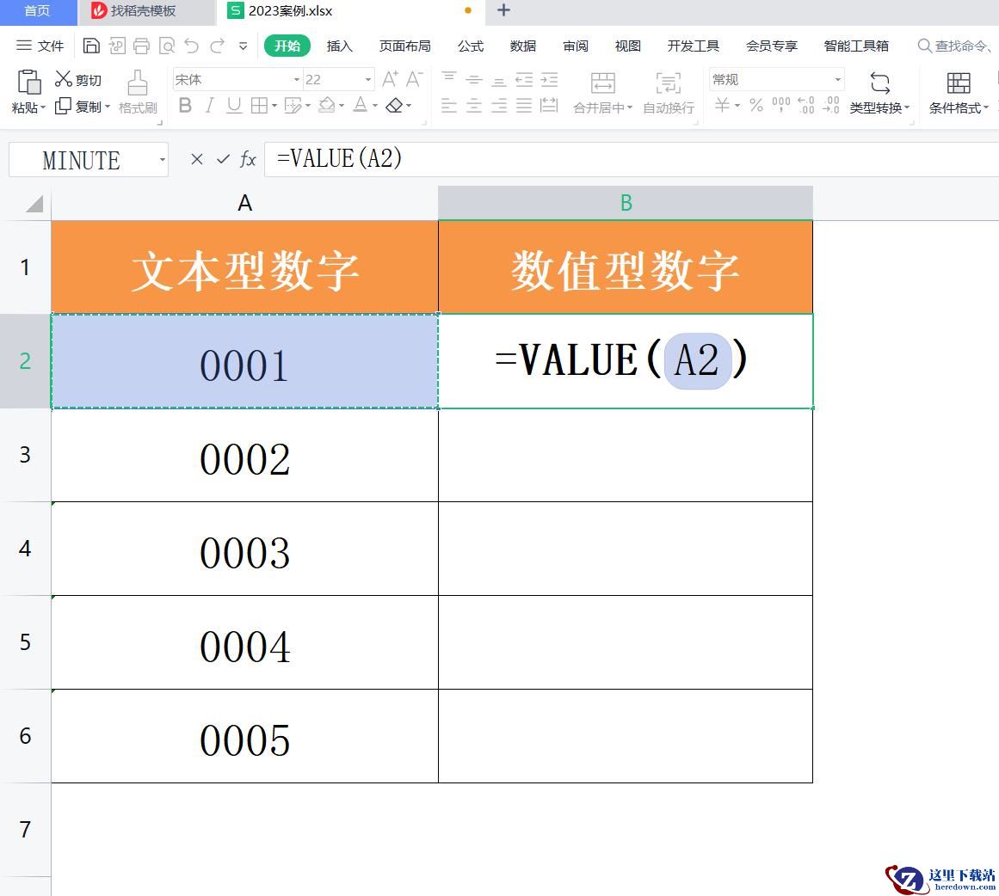Open the 常规 number format dropdown
999x896 pixels.
pos(838,80)
